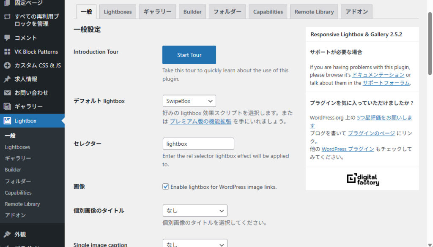Switch to the フォルダー tab
Image resolution: width=433 pixels, height=247 pixels.
coord(227,12)
